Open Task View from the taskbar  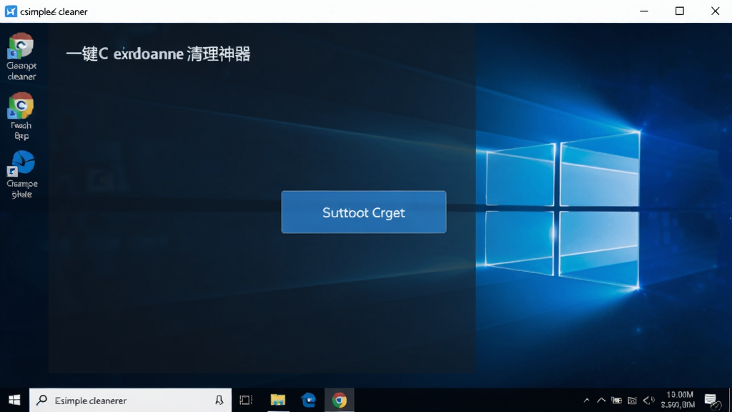pyautogui.click(x=246, y=401)
